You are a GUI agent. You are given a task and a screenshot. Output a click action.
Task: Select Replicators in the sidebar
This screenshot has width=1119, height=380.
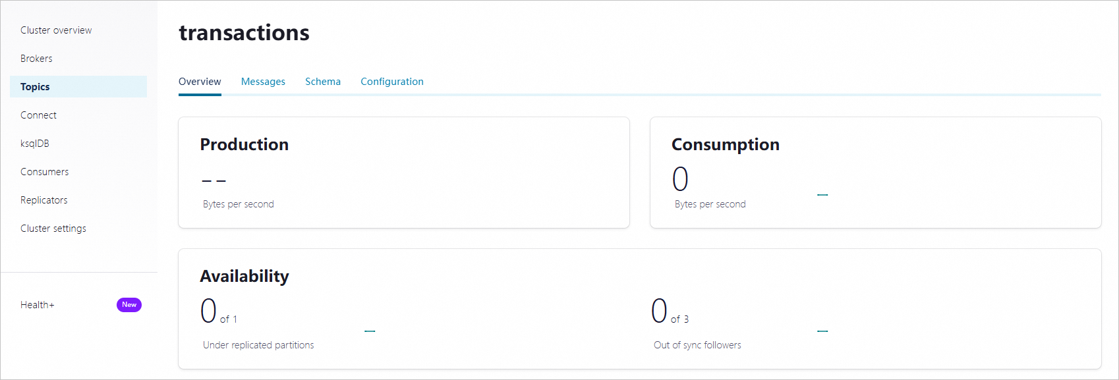coord(43,200)
